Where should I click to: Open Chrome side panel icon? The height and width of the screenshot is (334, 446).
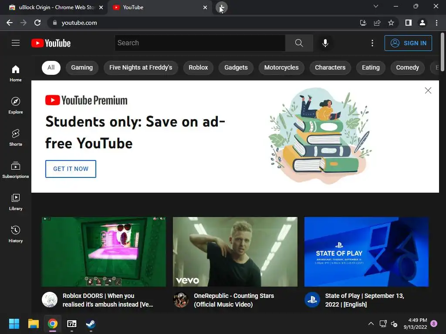pyautogui.click(x=408, y=23)
